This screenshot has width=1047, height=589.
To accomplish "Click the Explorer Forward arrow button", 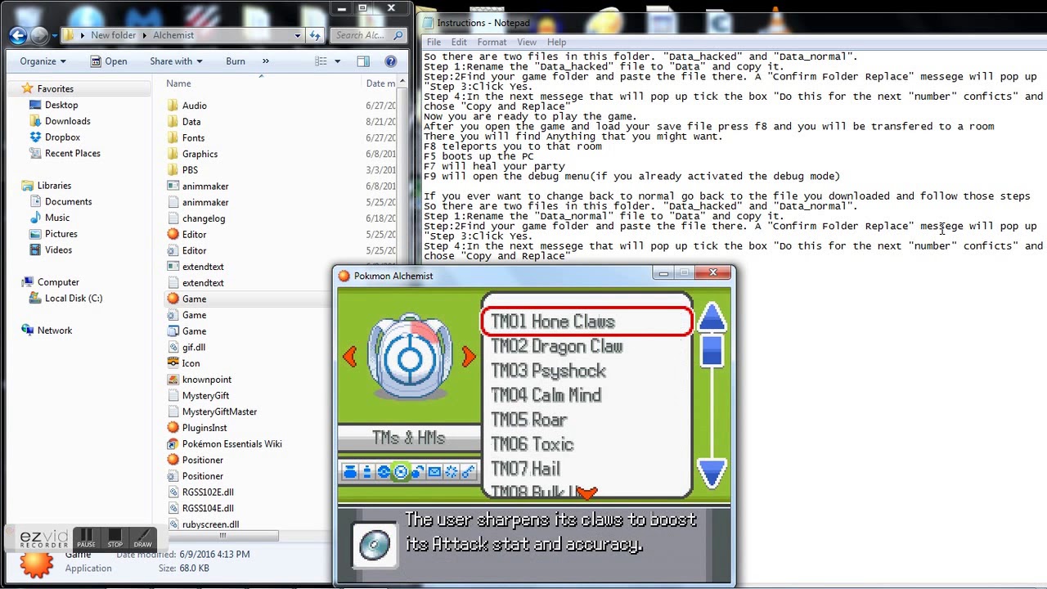I will tap(39, 35).
